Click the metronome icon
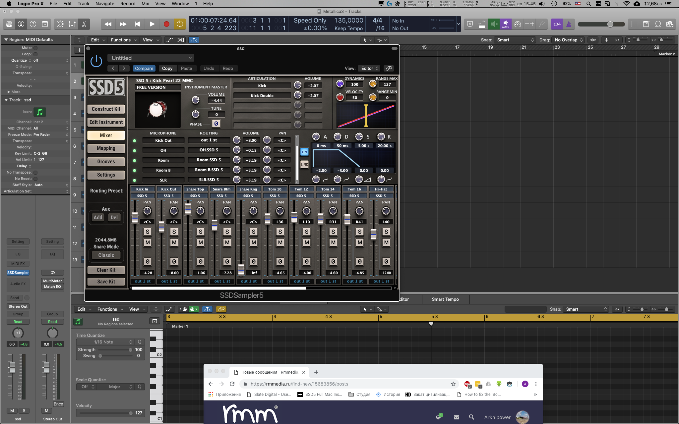Image resolution: width=679 pixels, height=424 pixels. click(x=569, y=24)
